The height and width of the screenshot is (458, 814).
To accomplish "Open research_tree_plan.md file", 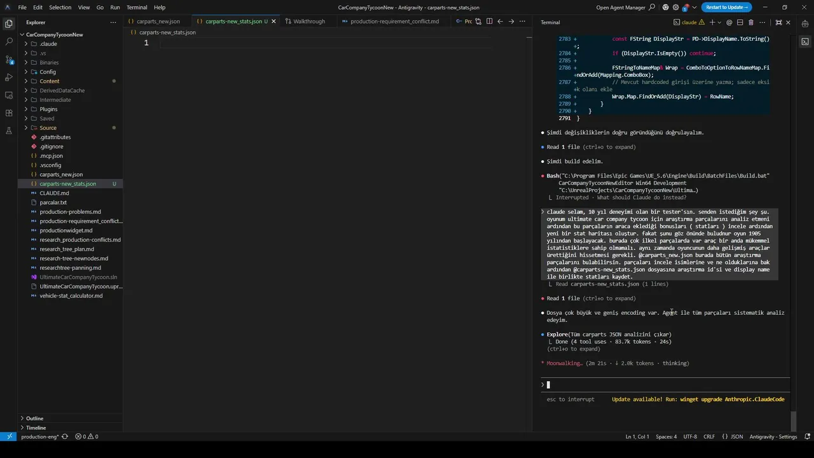I will (66, 249).
